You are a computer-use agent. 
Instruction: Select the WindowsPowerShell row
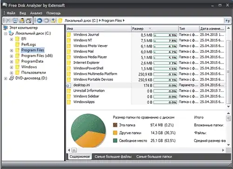pos(146,68)
